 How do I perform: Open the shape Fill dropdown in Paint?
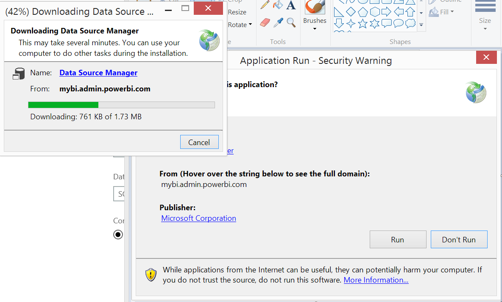[x=442, y=12]
